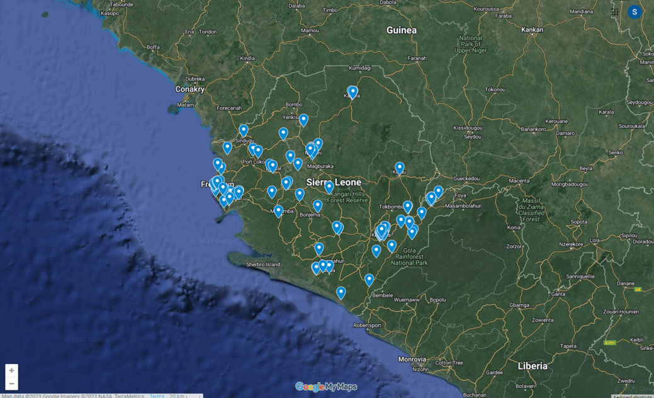Select the pin above Tokbombu label
This screenshot has height=398, width=654.
pyautogui.click(x=408, y=207)
